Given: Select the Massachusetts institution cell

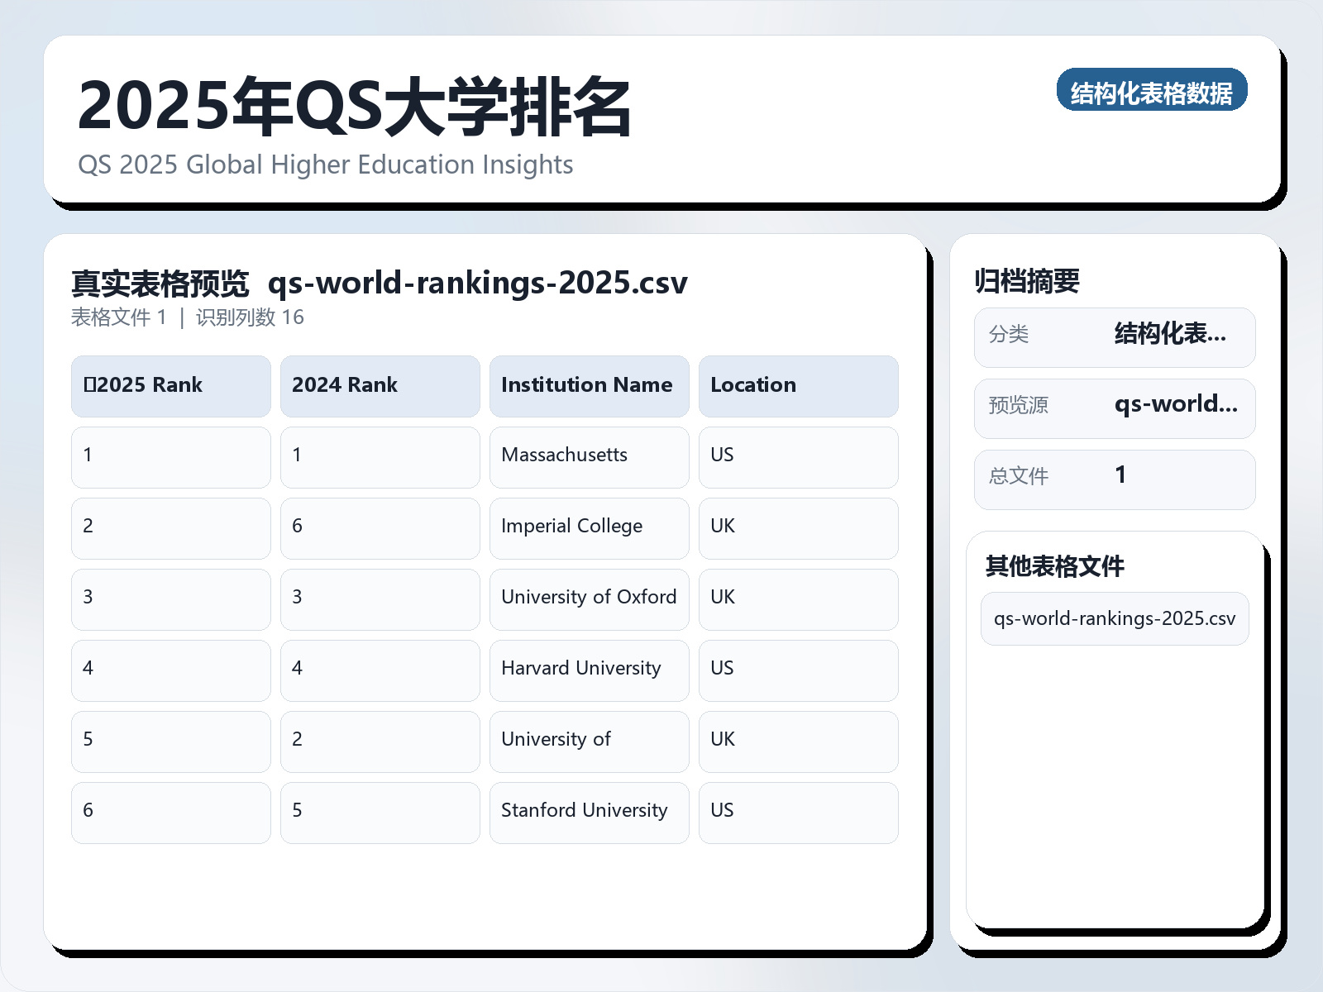Looking at the screenshot, I should click(x=589, y=455).
